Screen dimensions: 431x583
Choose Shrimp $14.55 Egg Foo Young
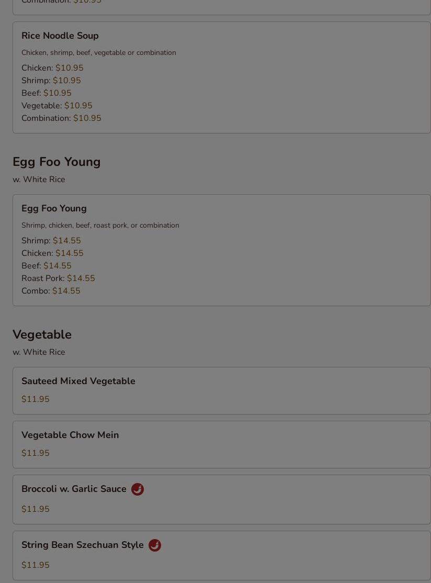tap(51, 241)
